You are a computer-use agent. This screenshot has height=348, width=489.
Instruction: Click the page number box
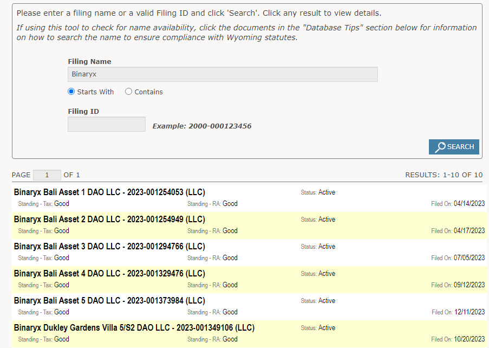47,175
